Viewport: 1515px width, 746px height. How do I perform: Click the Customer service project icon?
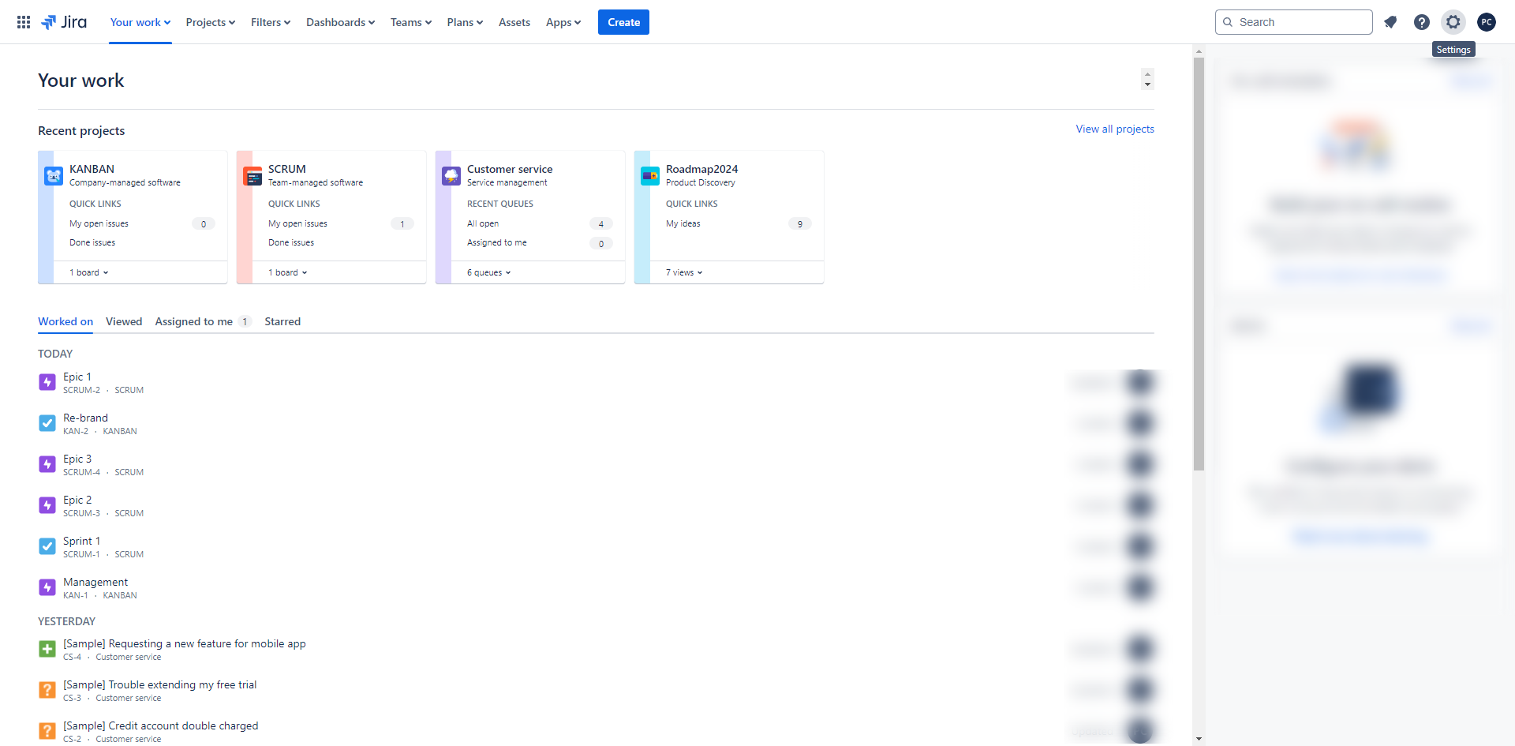[x=451, y=176]
